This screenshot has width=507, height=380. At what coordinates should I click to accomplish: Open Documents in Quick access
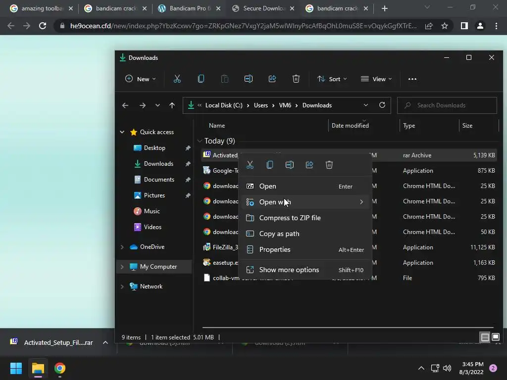click(x=159, y=179)
